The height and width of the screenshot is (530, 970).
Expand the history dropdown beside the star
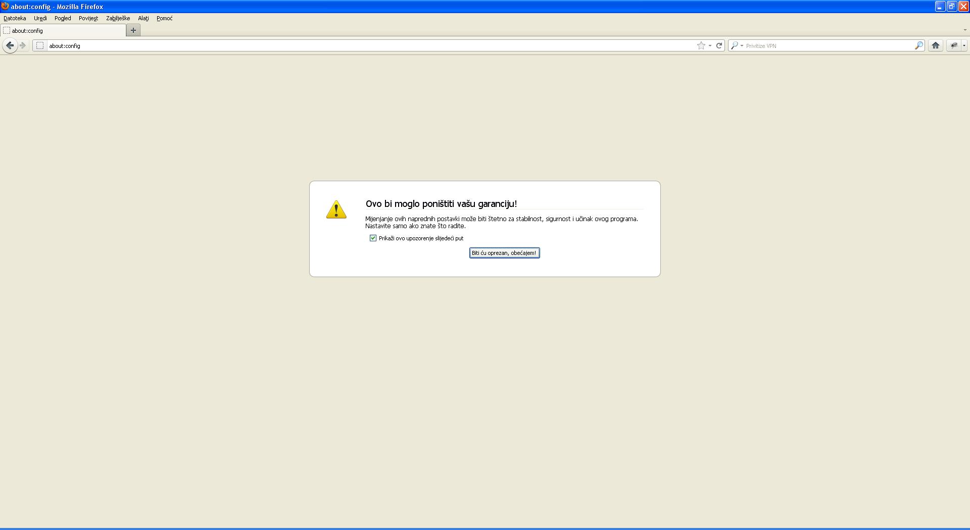pos(710,45)
